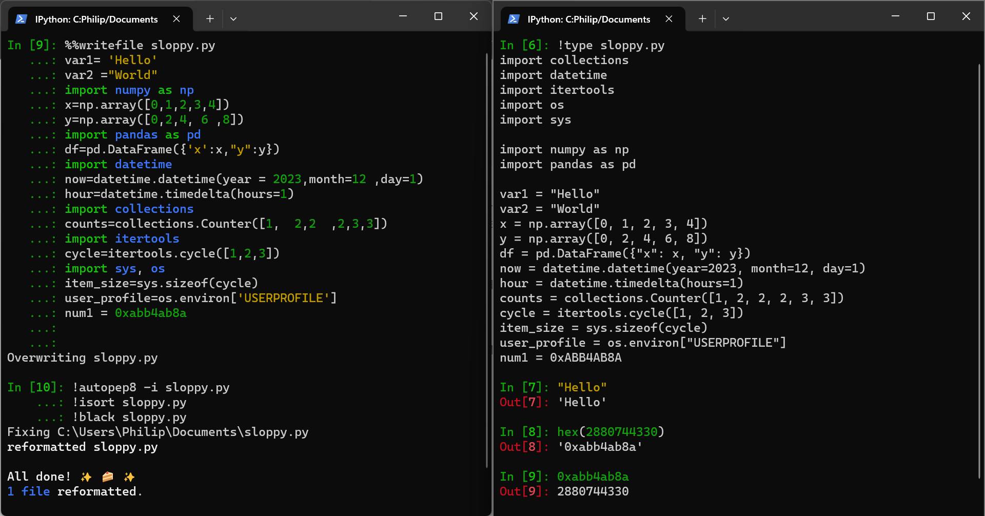This screenshot has height=516, width=985.
Task: Select the left window's IPython: C:Philip/Documents tab
Action: coord(101,19)
